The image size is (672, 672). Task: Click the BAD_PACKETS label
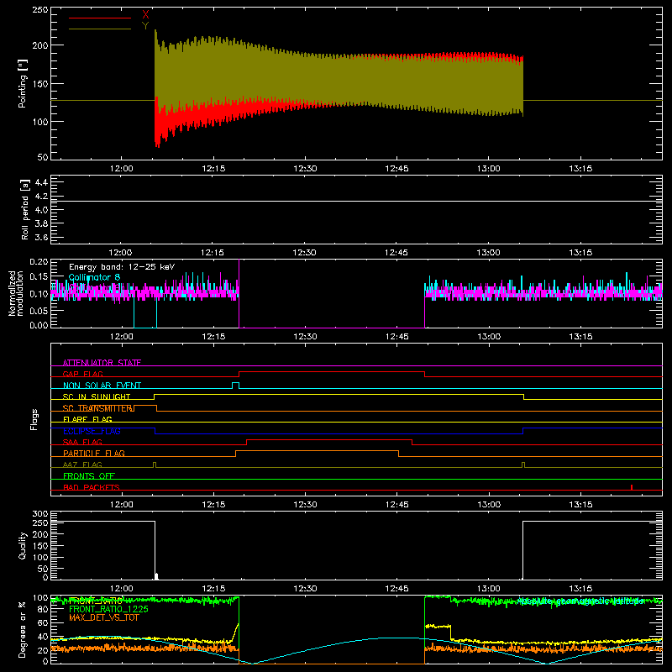[92, 487]
